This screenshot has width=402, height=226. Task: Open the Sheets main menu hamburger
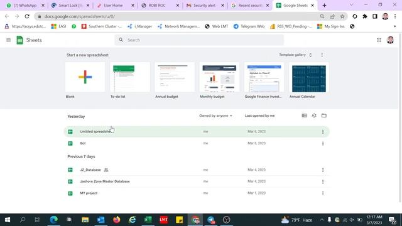click(x=8, y=40)
